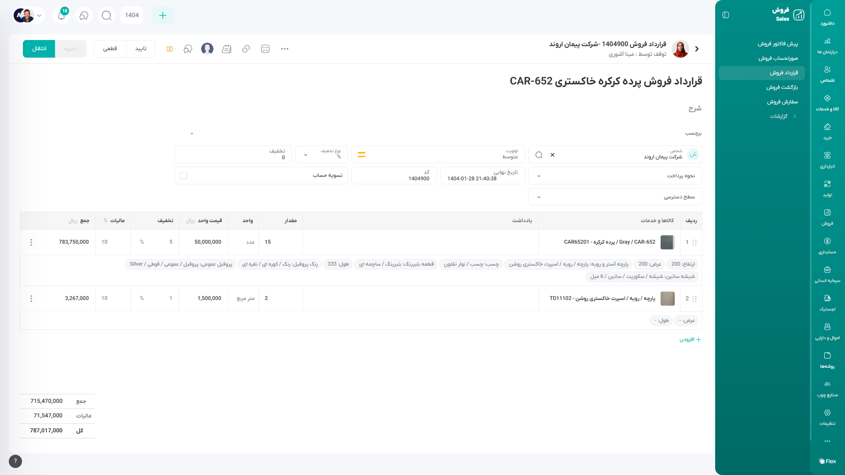Click the افزودن add row link
The height and width of the screenshot is (475, 845).
[690, 340]
